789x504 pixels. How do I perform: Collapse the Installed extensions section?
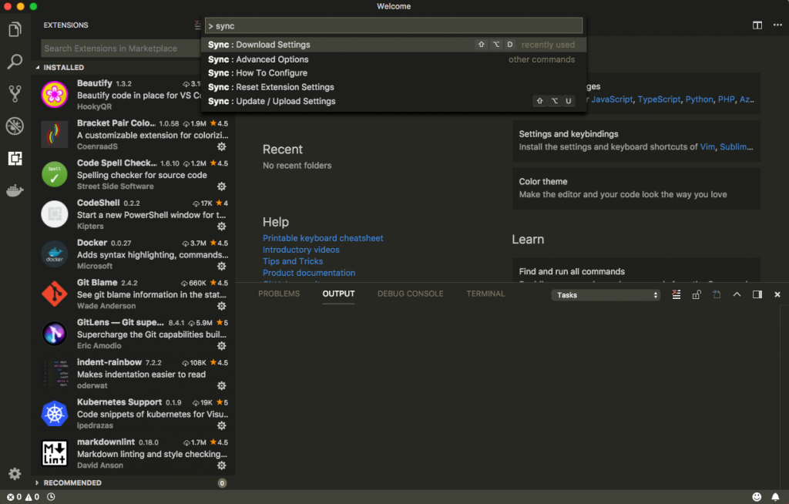point(63,67)
